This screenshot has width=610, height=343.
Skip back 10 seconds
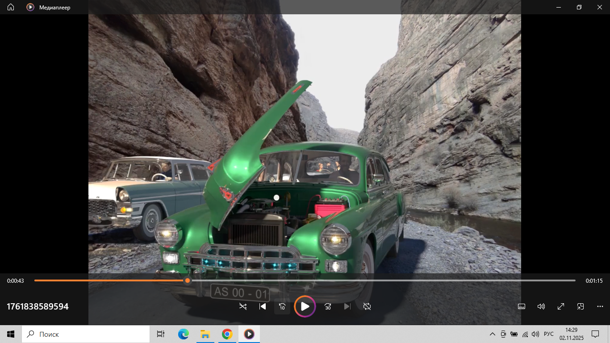tap(282, 306)
